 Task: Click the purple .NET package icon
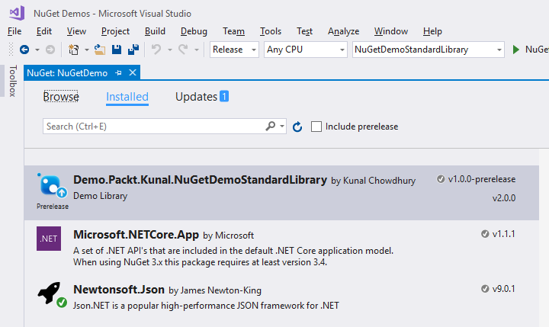point(49,239)
